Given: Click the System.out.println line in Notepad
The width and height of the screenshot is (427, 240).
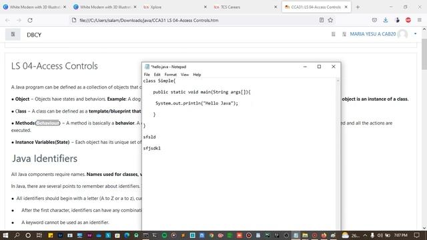Looking at the screenshot, I should (x=197, y=103).
